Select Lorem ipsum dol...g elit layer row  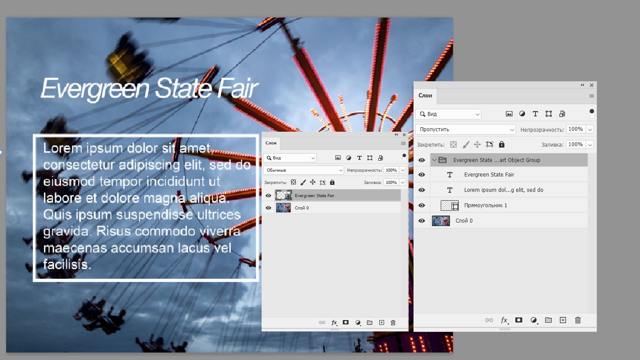[509, 190]
